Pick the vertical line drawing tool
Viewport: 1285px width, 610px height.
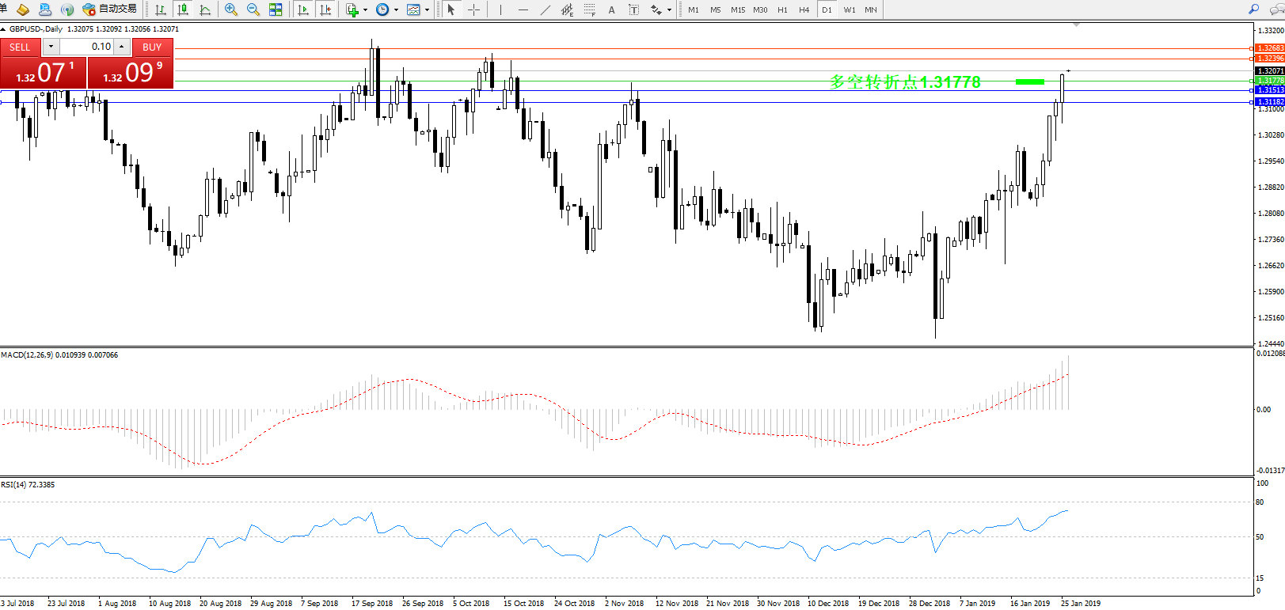click(x=500, y=9)
